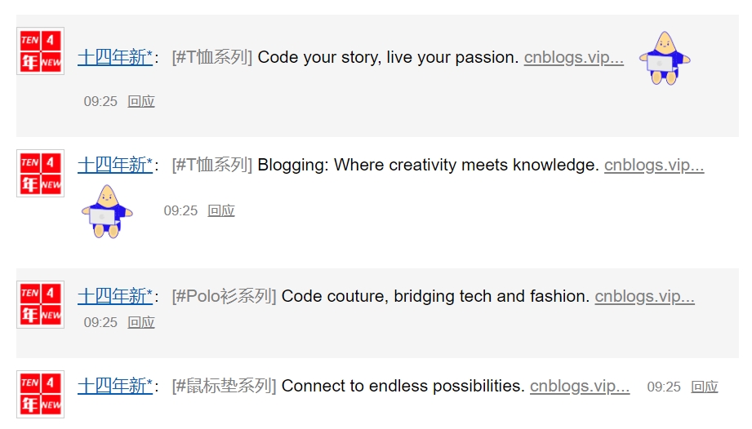Image resolution: width=752 pixels, height=429 pixels.
Task: Open the mascot image under the "Blogging" post
Action: 107,211
